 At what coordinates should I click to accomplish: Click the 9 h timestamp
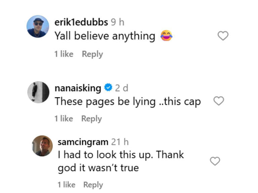tap(117, 22)
